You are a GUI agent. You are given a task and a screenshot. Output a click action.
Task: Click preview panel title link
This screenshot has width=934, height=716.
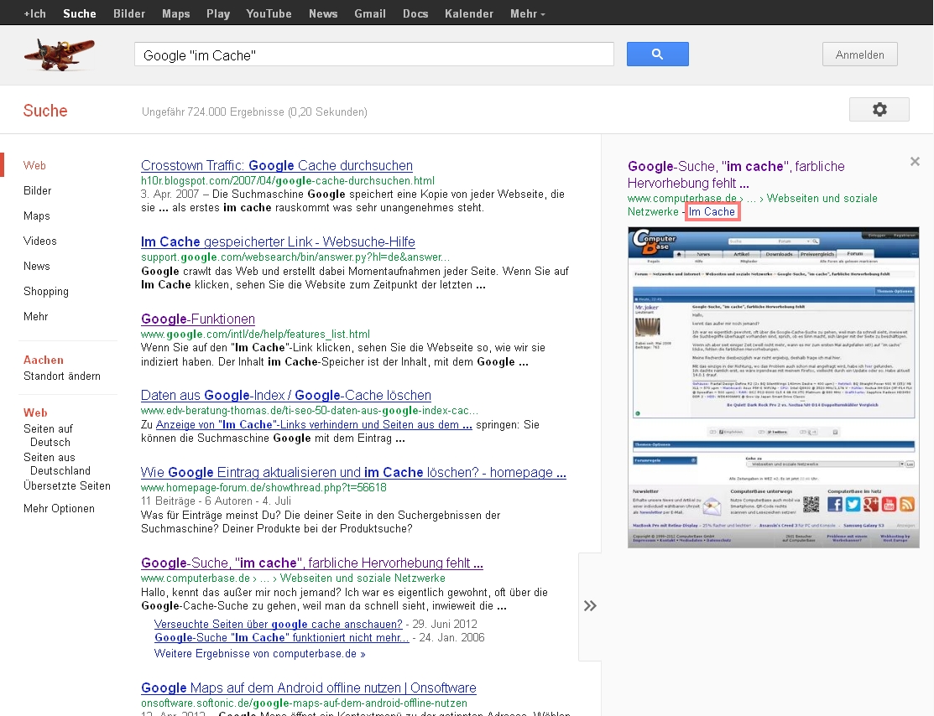pyautogui.click(x=736, y=174)
